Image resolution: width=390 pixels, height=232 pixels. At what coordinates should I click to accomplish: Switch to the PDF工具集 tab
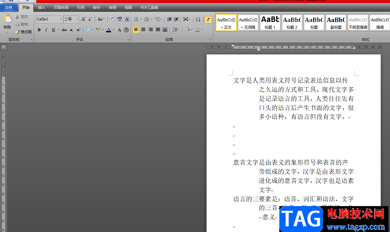point(149,8)
